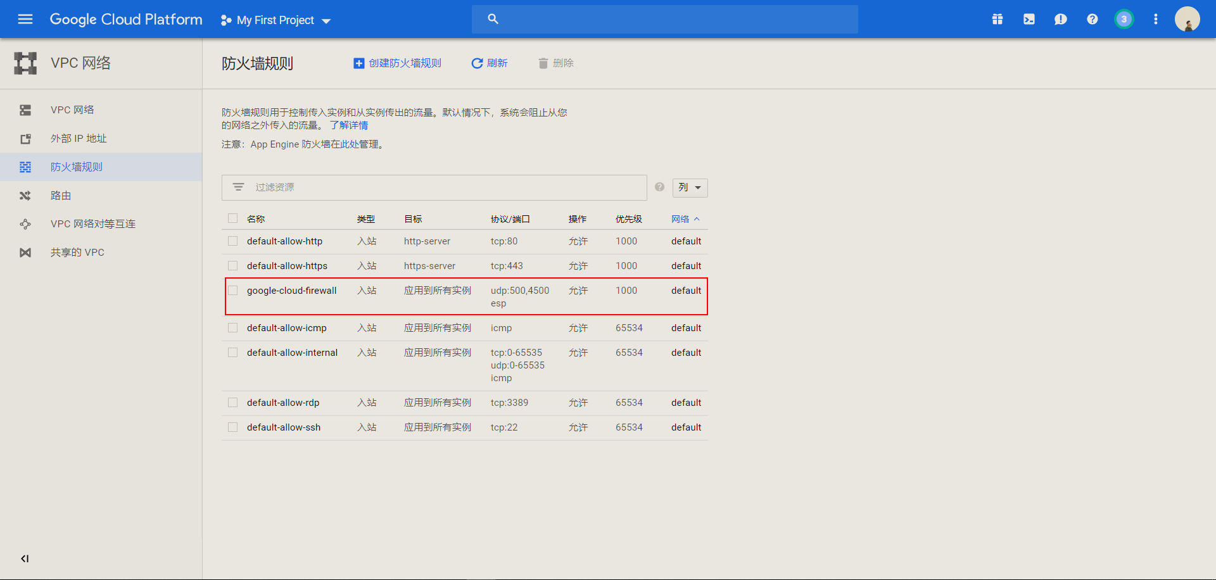Open the default-allow-http rule
This screenshot has width=1216, height=580.
pyautogui.click(x=284, y=241)
